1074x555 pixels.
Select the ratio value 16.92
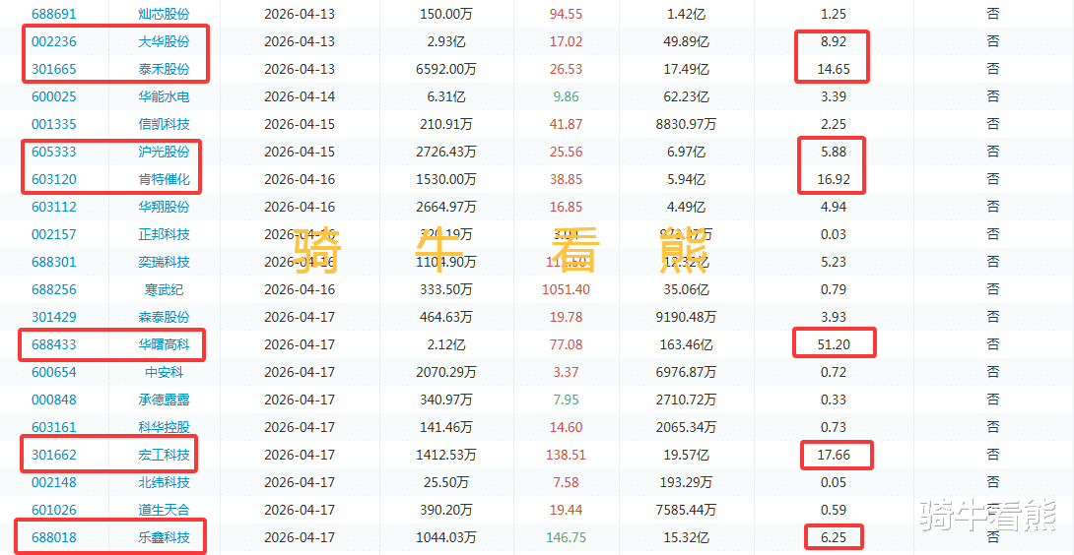[x=834, y=179]
